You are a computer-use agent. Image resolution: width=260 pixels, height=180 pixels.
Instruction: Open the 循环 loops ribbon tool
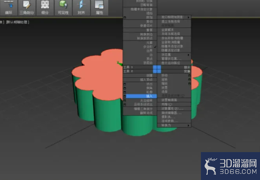click(9, 7)
